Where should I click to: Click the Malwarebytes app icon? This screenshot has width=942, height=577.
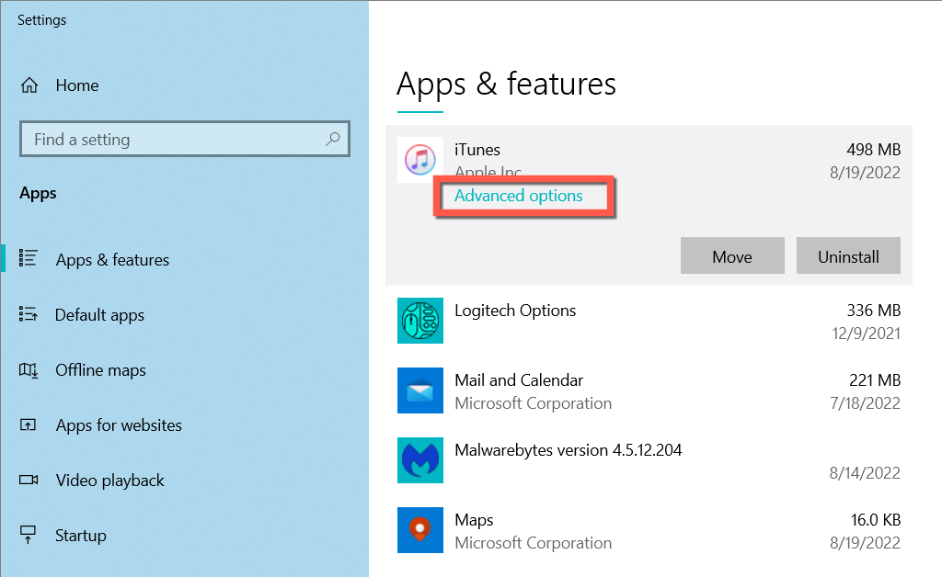(x=419, y=460)
